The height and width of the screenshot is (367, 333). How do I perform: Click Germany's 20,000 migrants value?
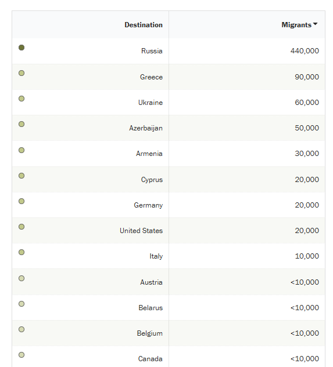click(x=307, y=205)
